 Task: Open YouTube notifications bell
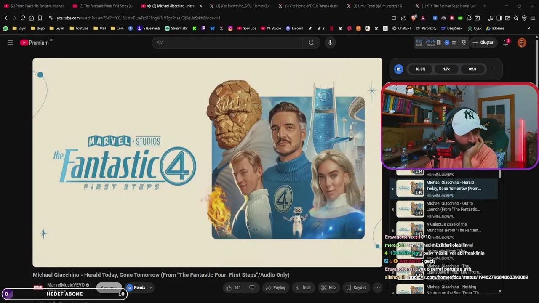(506, 43)
